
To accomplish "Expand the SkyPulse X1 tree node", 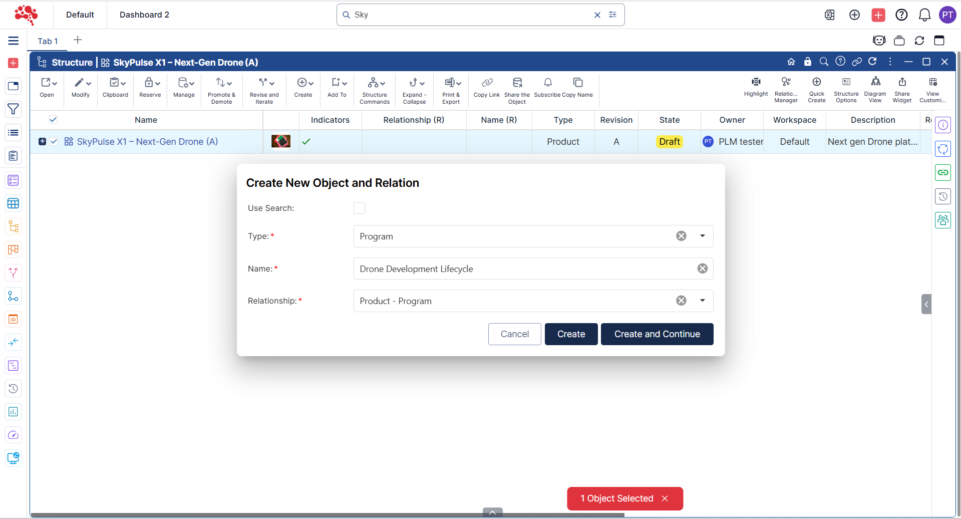I will coord(43,142).
